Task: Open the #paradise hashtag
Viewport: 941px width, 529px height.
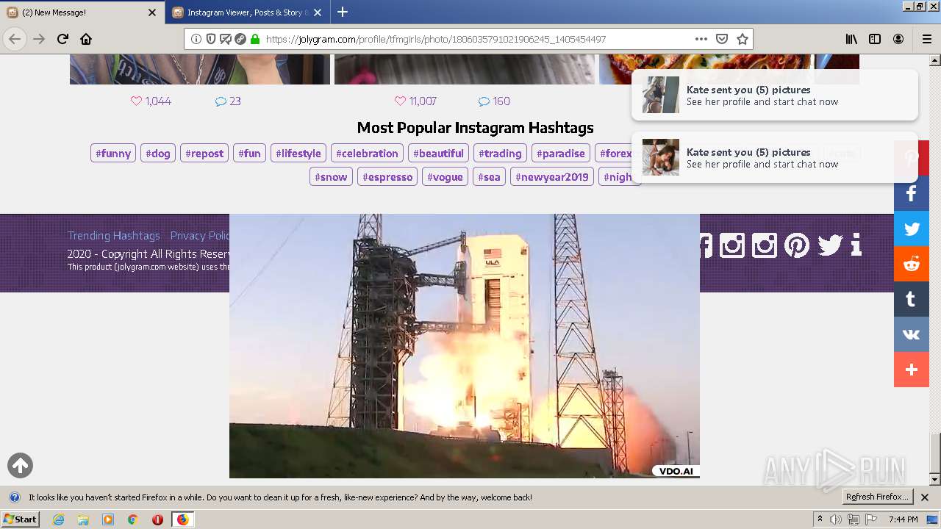Action: click(561, 154)
